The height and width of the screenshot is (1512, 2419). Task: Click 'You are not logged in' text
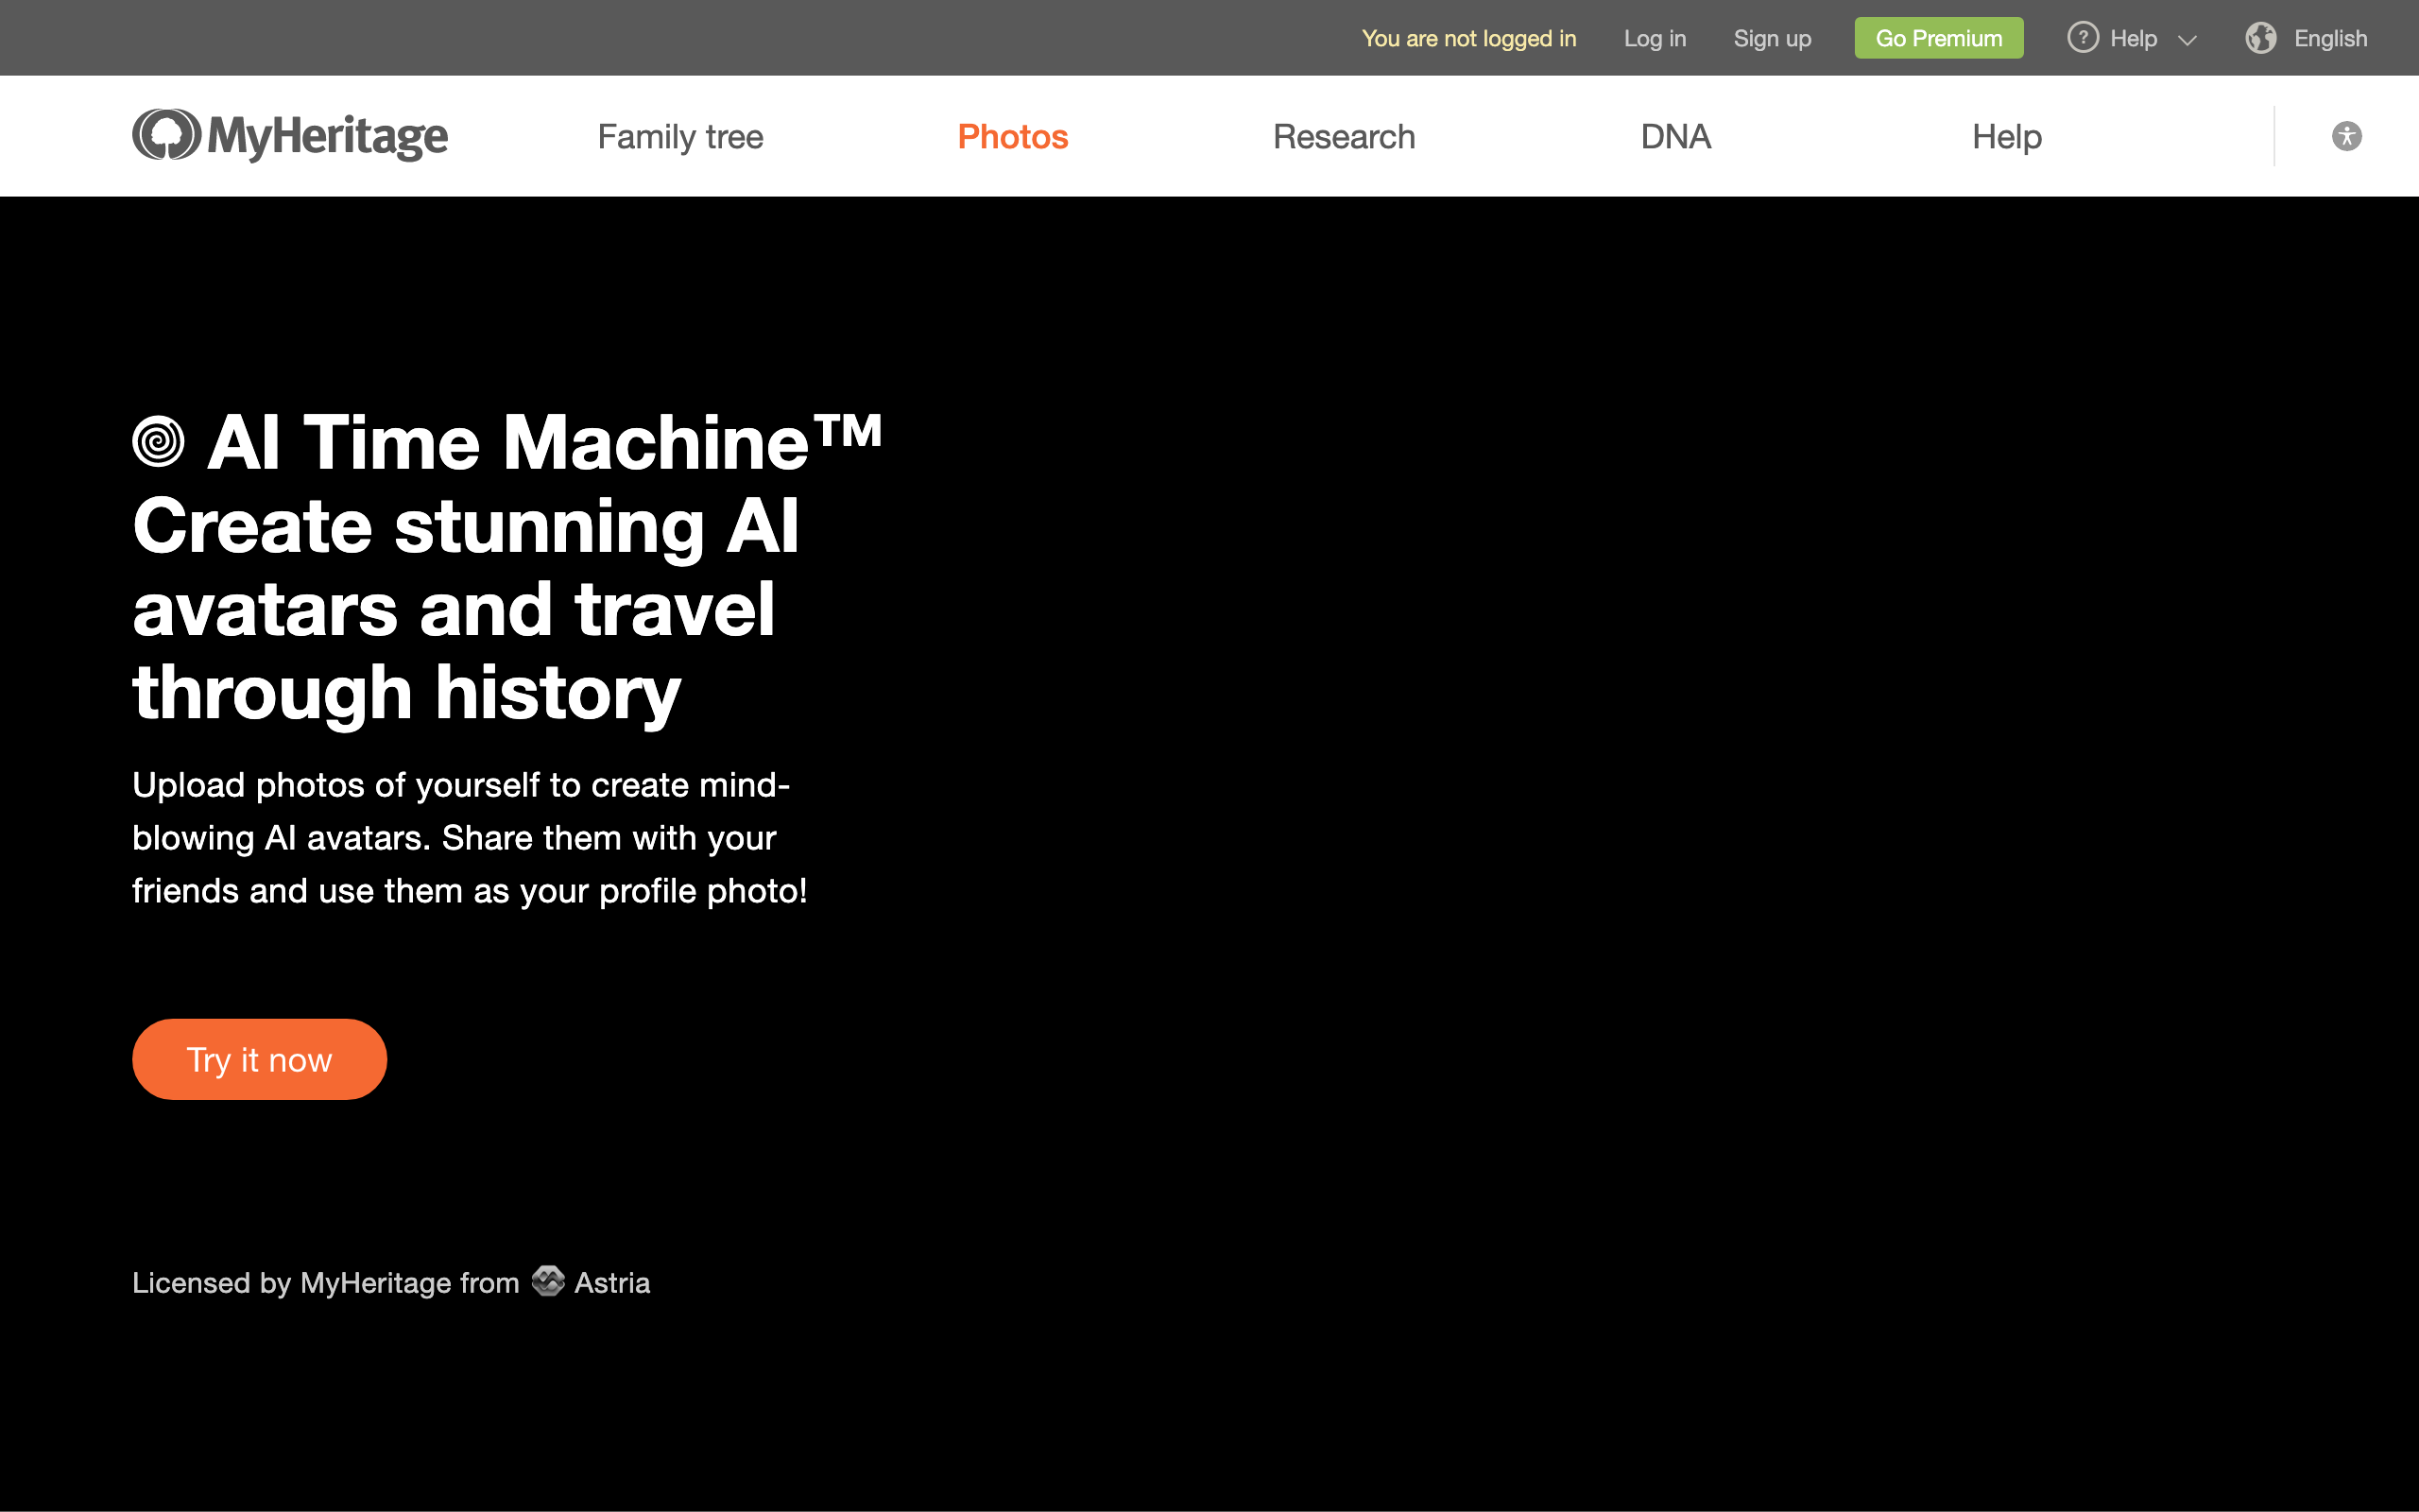pyautogui.click(x=1468, y=38)
